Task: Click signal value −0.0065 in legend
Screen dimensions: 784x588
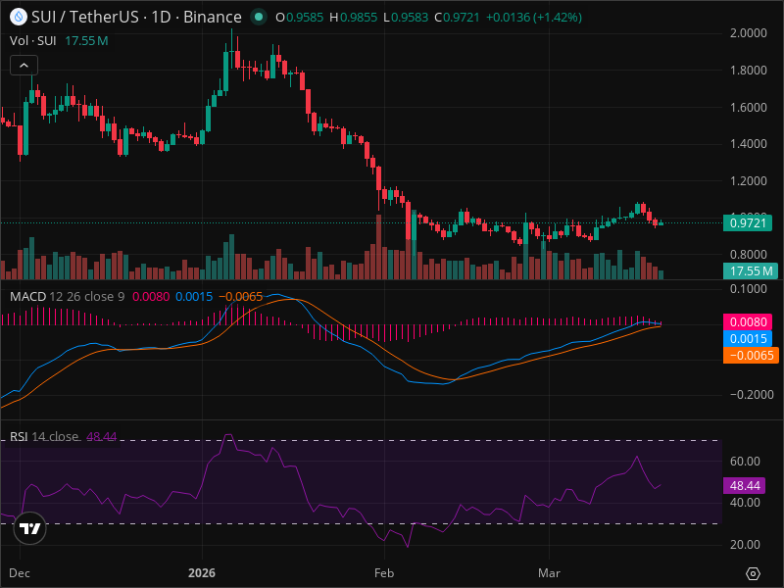Action: click(x=241, y=297)
